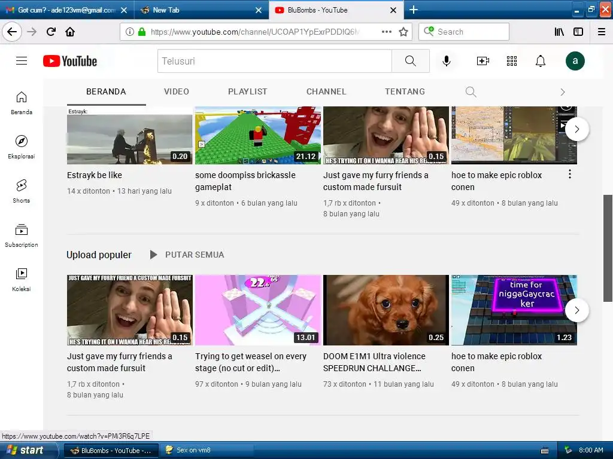The image size is (613, 459).
Task: Close the New Tab browser tab
Action: point(259,10)
